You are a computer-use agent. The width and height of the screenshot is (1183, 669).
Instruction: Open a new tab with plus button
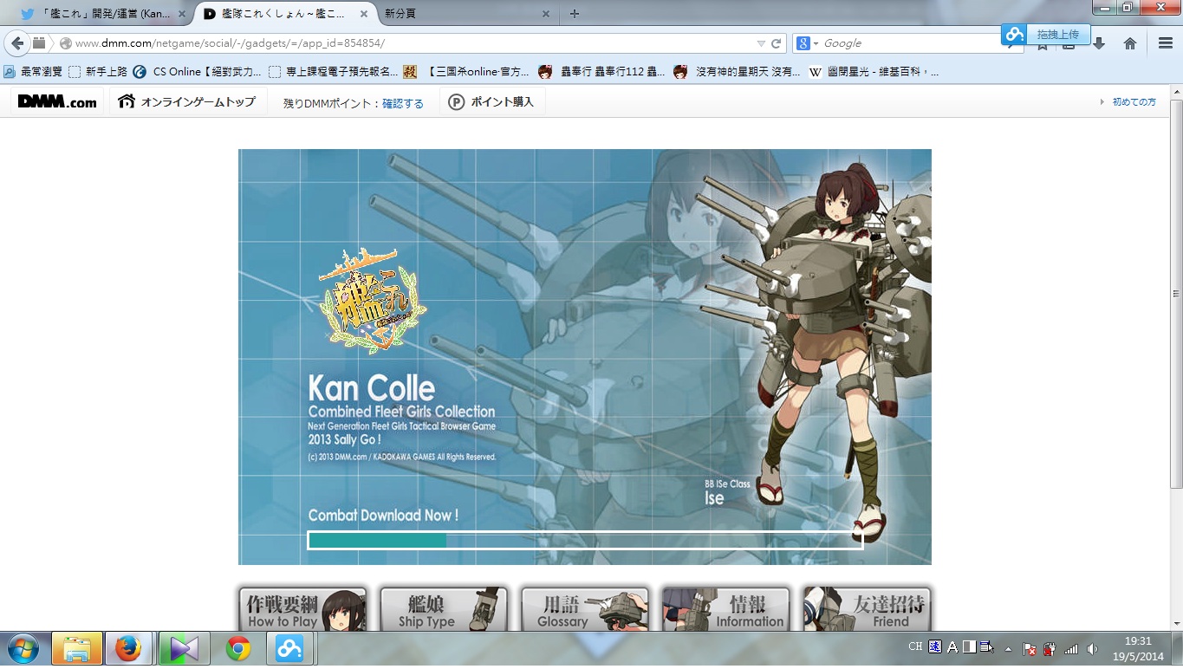(575, 13)
